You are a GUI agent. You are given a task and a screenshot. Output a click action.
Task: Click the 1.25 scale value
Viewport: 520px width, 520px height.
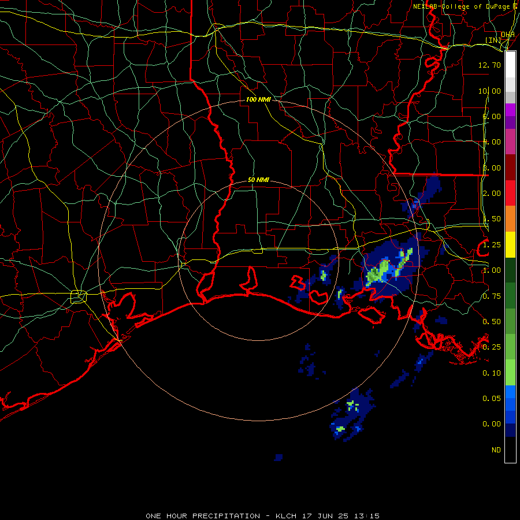coord(492,245)
